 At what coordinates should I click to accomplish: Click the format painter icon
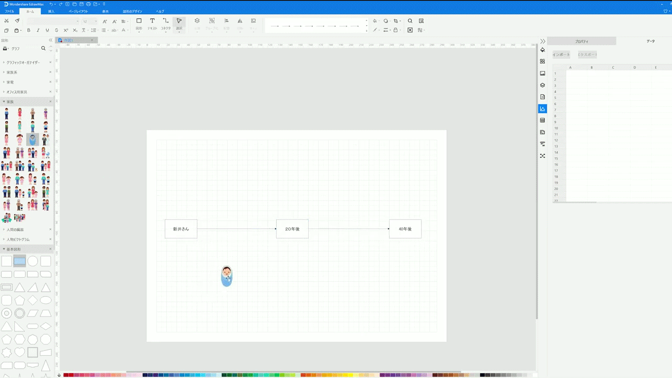pos(17,21)
